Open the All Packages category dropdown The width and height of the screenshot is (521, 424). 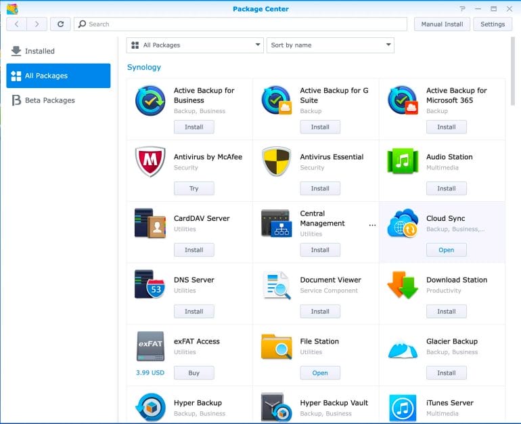pyautogui.click(x=195, y=45)
